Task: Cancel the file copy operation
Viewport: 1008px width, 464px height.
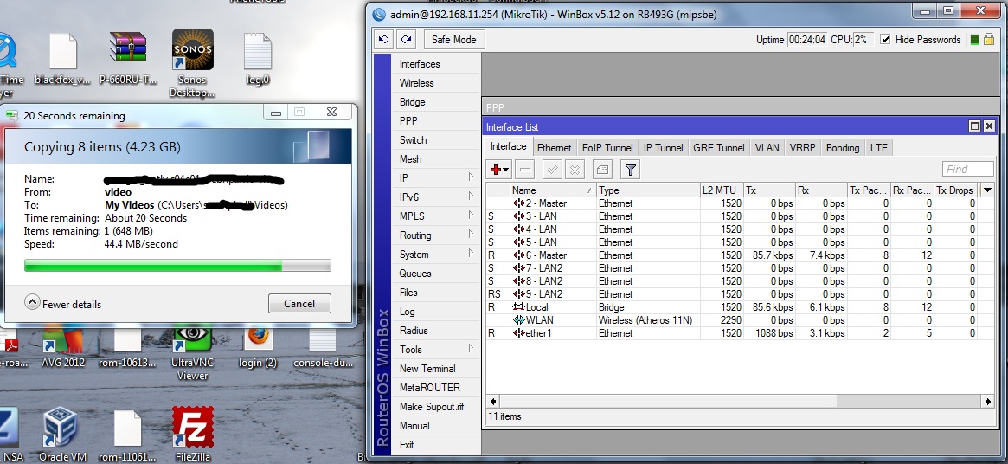Action: coord(299,304)
